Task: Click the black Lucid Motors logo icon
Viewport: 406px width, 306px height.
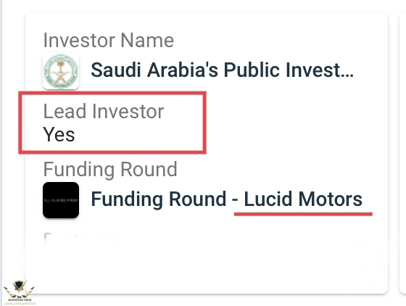Action: point(61,200)
